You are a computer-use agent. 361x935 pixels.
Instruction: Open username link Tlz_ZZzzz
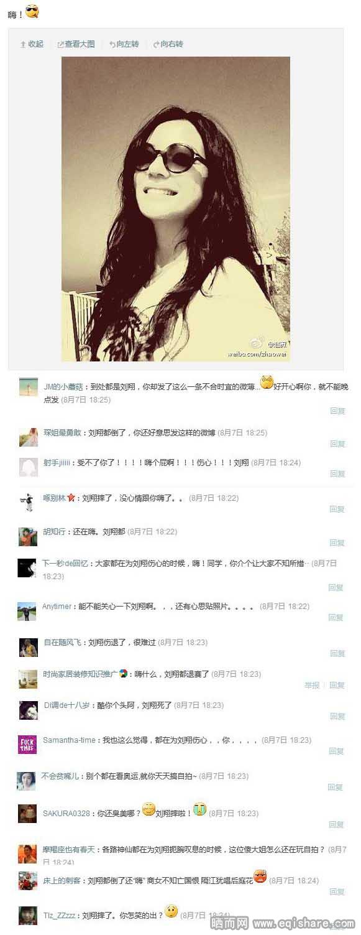pos(59,916)
